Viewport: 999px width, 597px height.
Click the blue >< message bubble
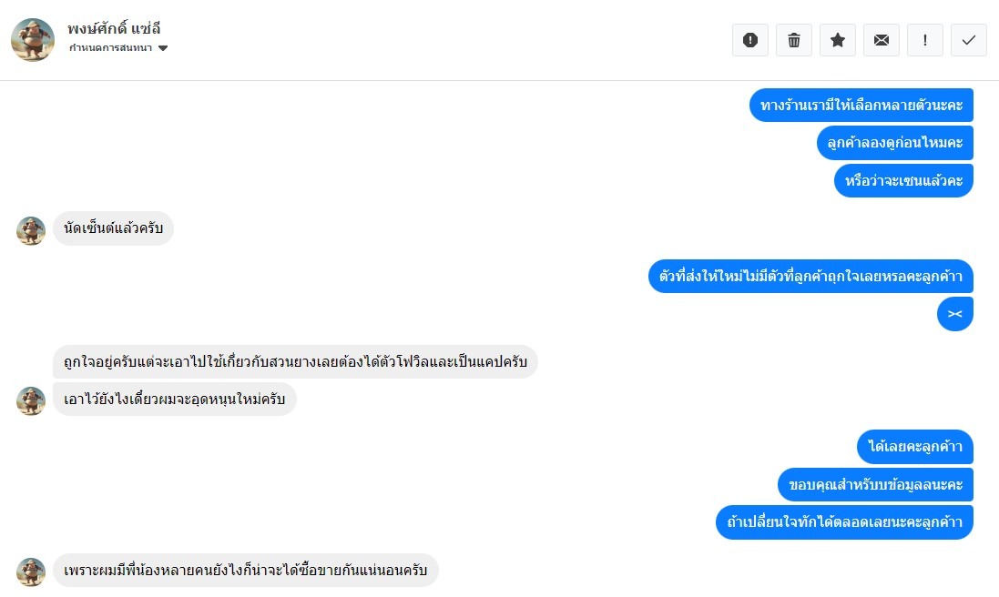click(x=955, y=314)
